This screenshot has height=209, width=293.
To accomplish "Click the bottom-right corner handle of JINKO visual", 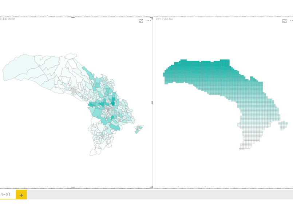I will (x=152, y=187).
